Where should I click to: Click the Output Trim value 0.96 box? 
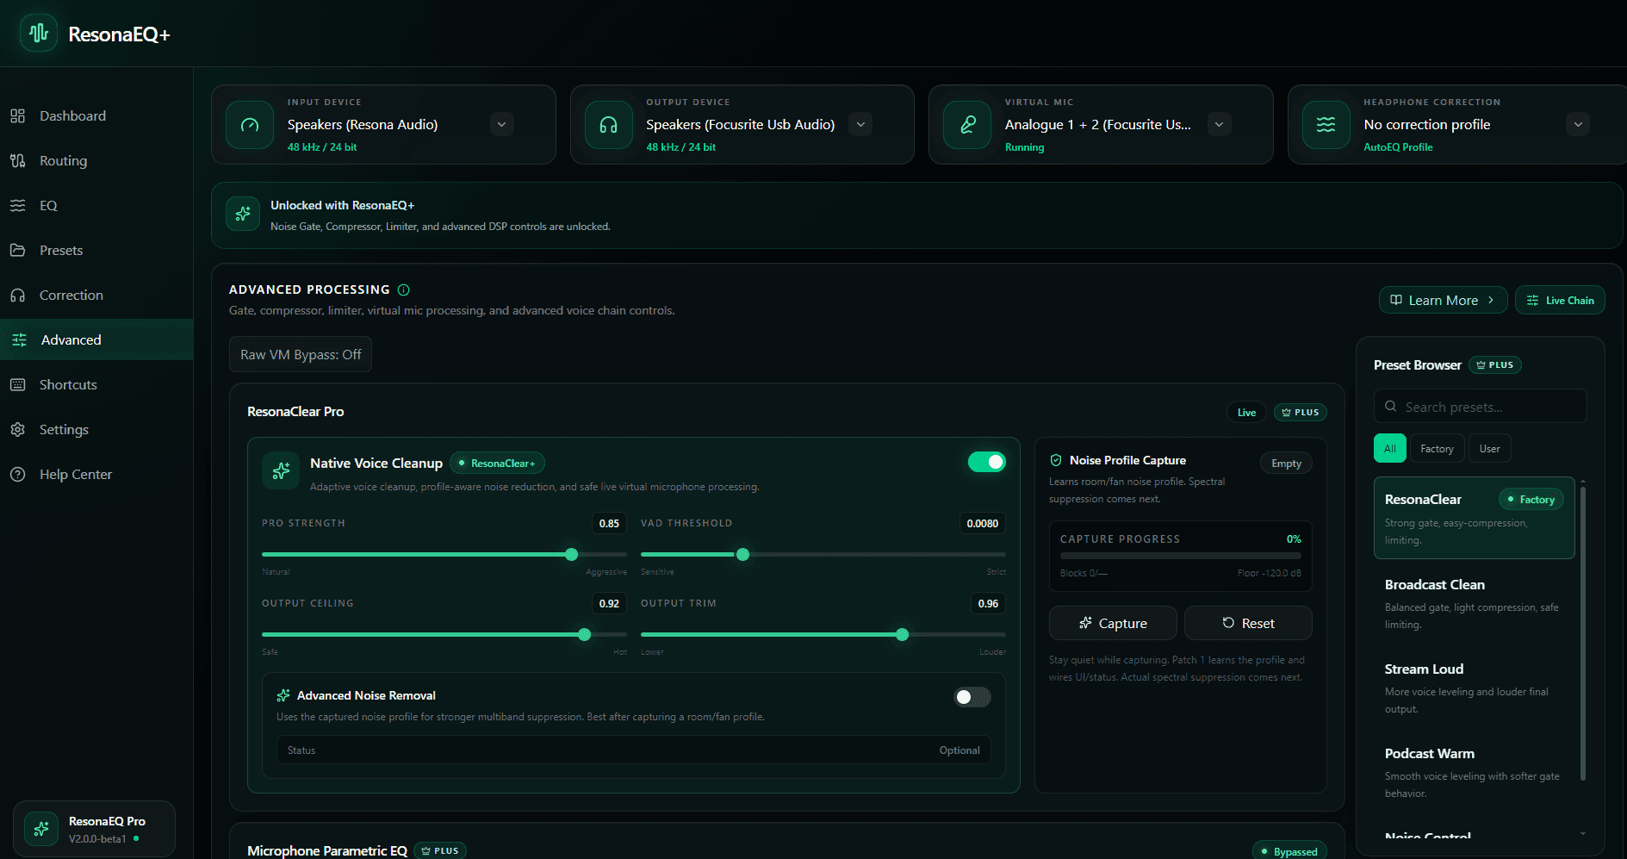(x=988, y=603)
